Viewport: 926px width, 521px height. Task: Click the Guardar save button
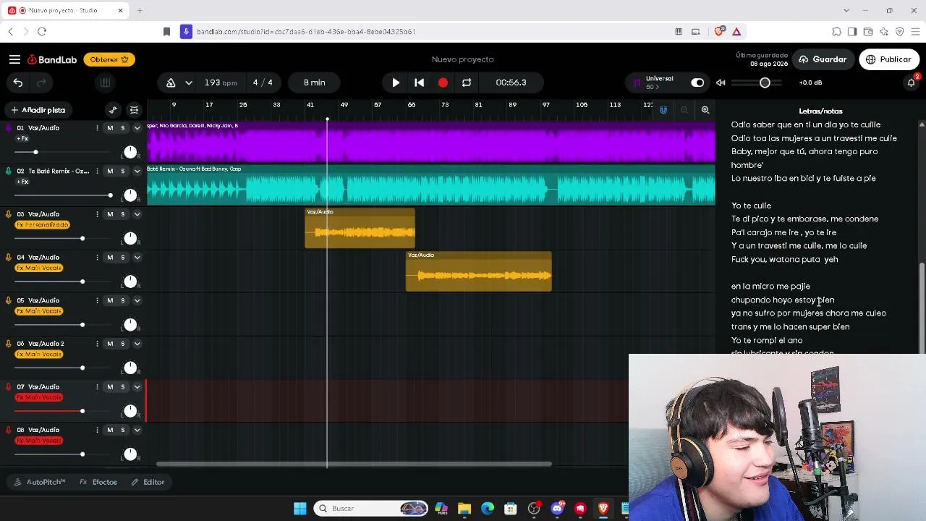[x=822, y=59]
